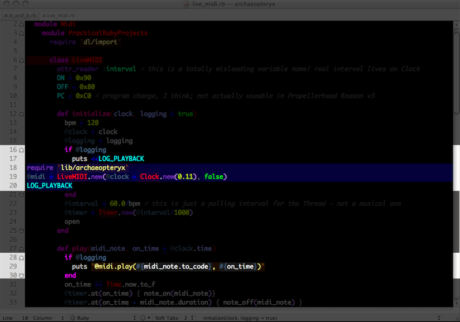Click the Line: 18 indicator in status bar

coord(15,318)
